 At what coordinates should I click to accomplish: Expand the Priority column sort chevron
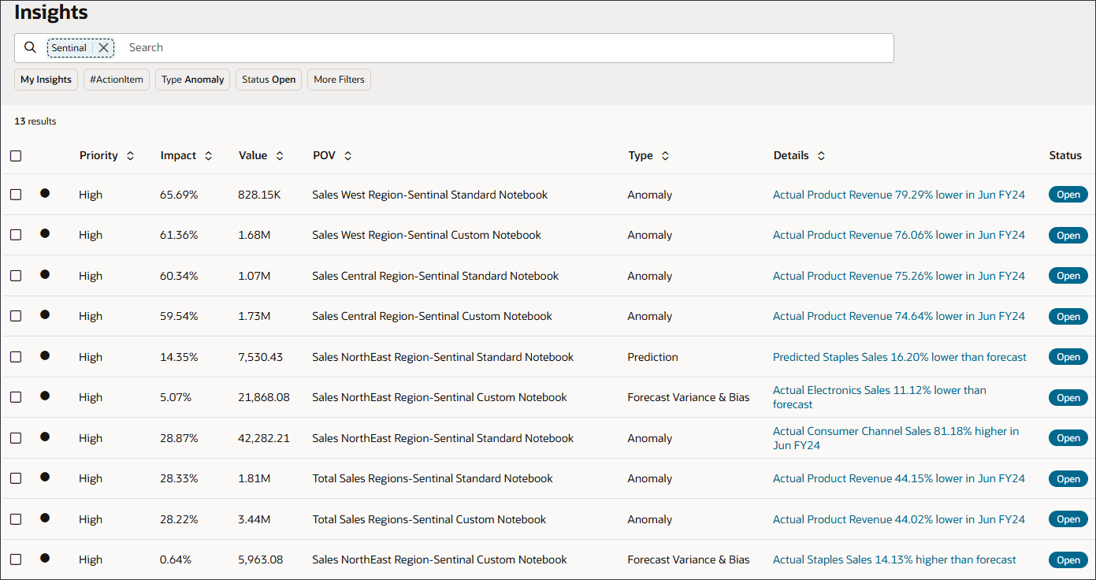pyautogui.click(x=130, y=155)
